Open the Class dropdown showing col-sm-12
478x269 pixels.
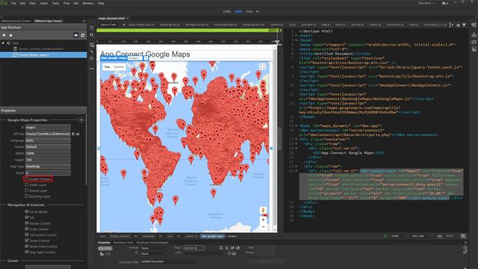pos(194,248)
